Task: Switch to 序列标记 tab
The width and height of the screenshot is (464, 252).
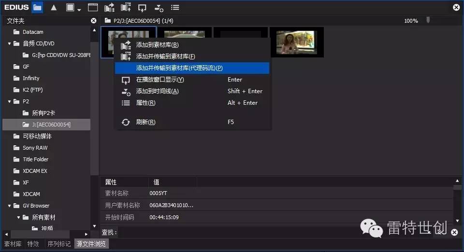Action: [59, 244]
